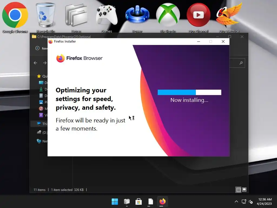Click the '11 items' status bar text
Screen dimensions: 277x208
click(x=39, y=190)
